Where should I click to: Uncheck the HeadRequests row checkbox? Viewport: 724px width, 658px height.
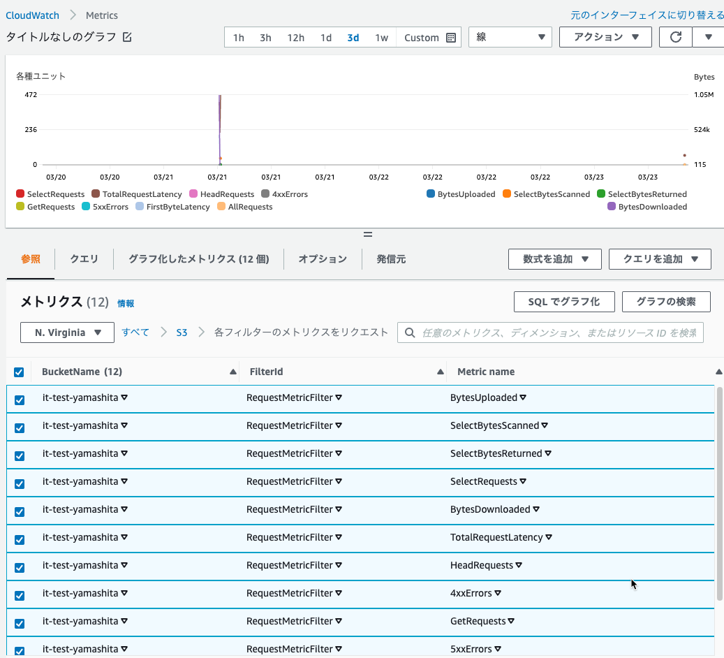(x=20, y=567)
